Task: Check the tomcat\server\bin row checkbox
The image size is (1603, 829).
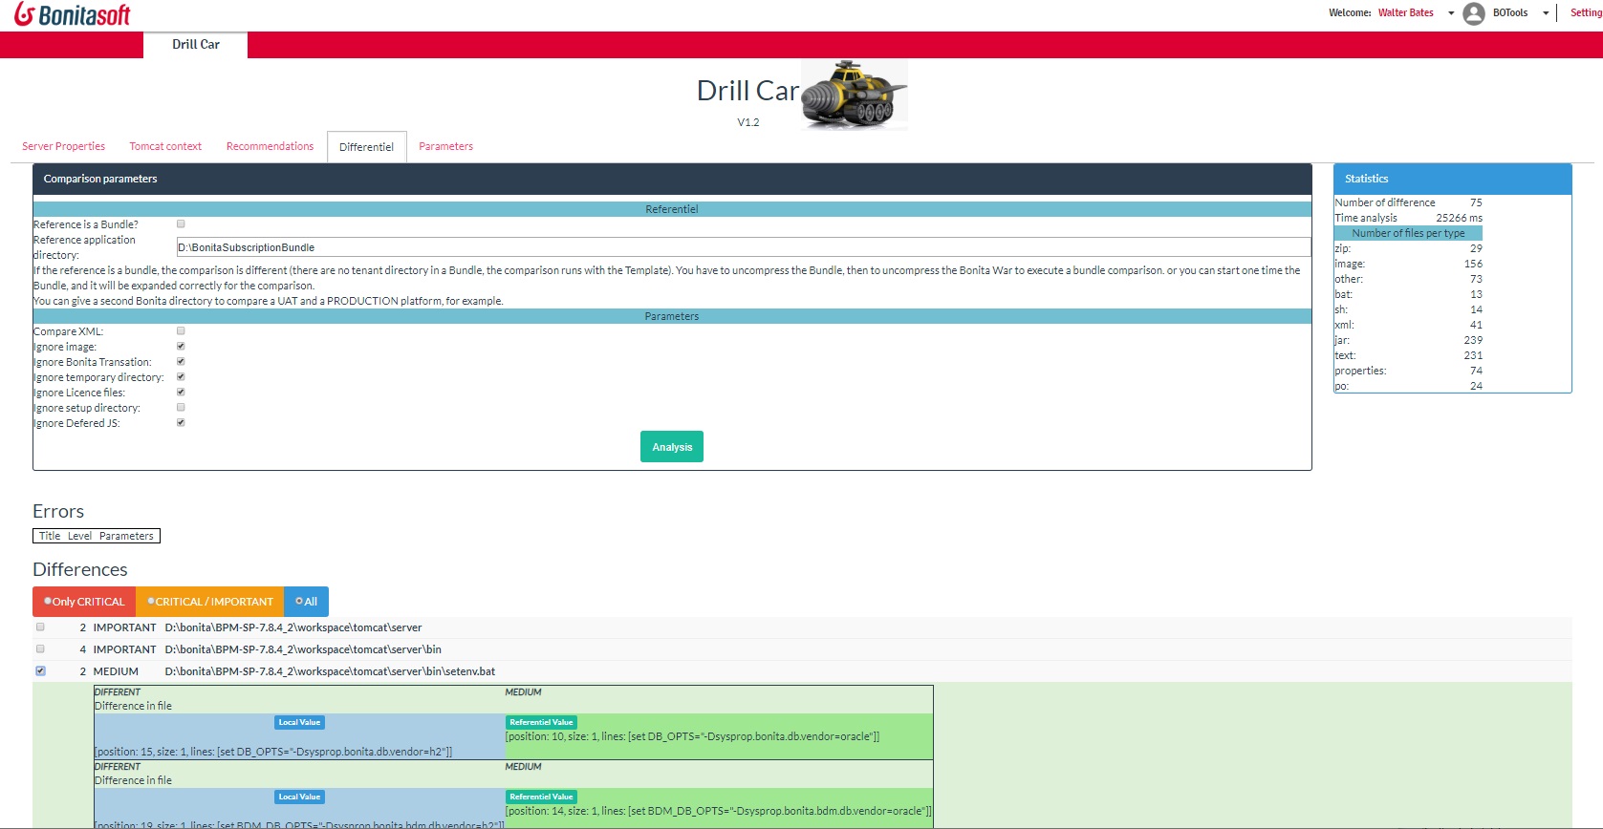Action: pos(40,649)
